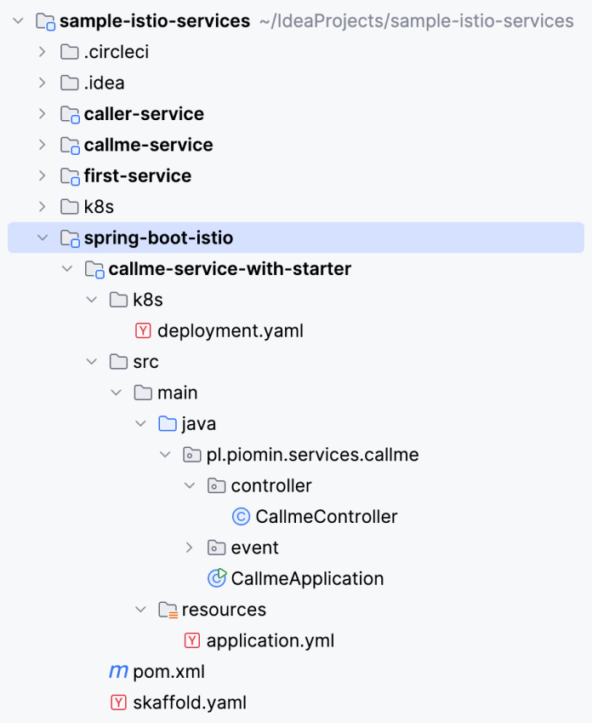Screen dimensions: 592x723
Task: Click the Maven icon beside pom.xml
Action: (x=118, y=672)
